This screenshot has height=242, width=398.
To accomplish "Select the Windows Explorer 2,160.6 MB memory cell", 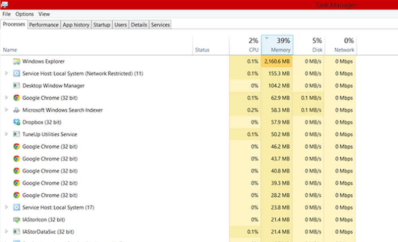I will (277, 61).
